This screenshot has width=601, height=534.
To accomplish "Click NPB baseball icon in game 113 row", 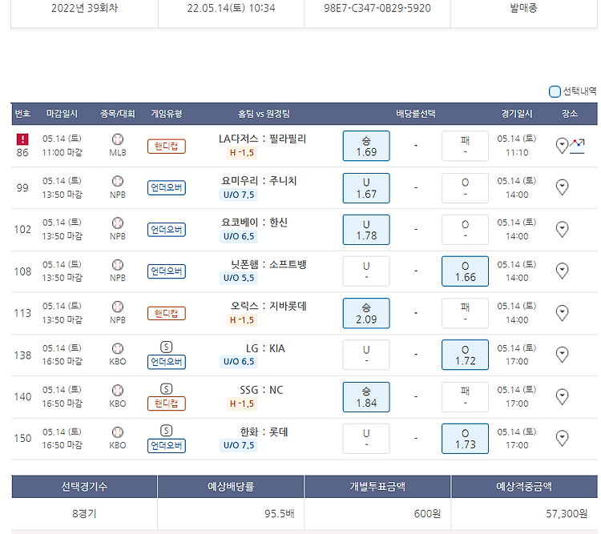I will [118, 307].
